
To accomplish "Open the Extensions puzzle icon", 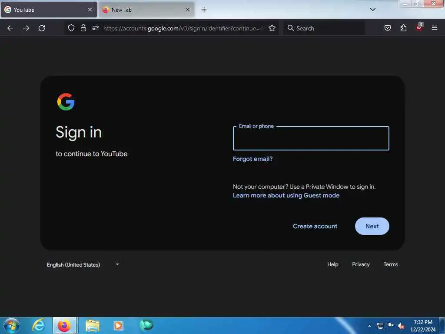I will [x=403, y=28].
